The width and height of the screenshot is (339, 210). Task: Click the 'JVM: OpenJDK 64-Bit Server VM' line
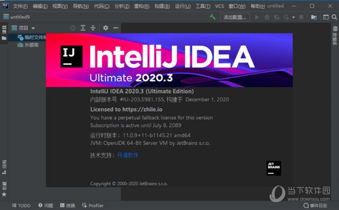coord(150,143)
